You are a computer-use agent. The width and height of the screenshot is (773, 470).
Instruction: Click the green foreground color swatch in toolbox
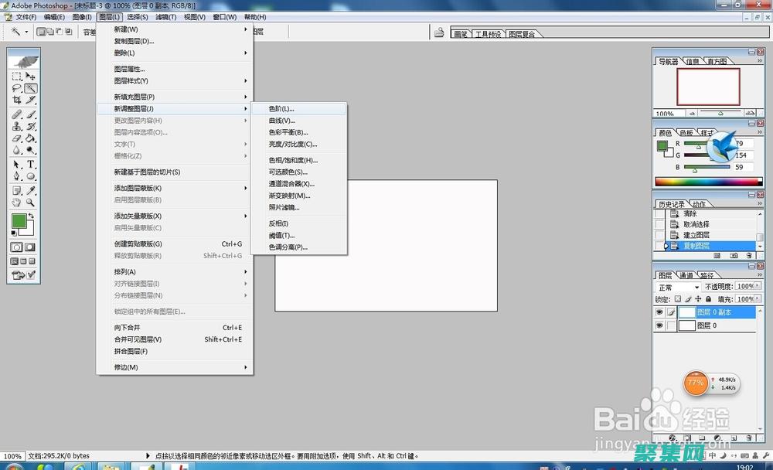pos(19,222)
